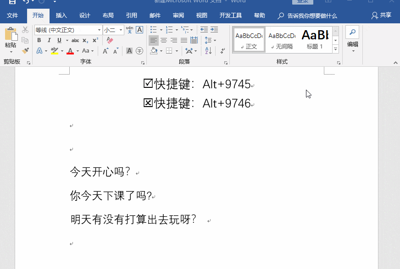Open the font size dropdown
The height and width of the screenshot is (269, 400).
[x=121, y=30]
